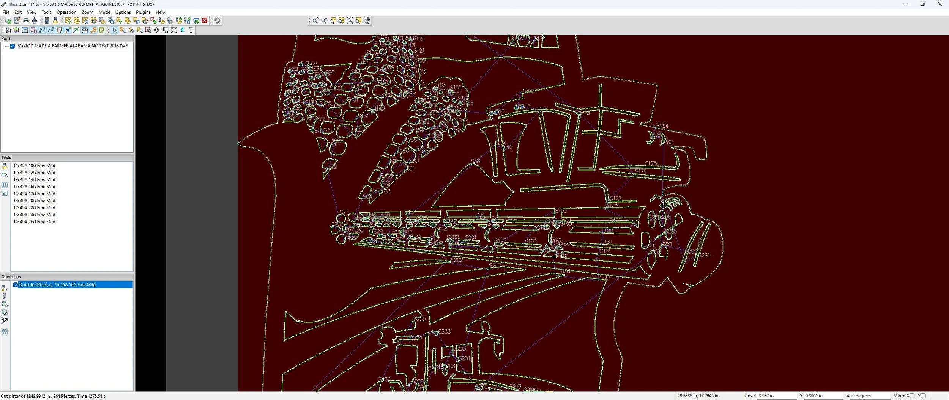Select the edit start points S tool
This screenshot has height=400, width=949.
[x=123, y=30]
